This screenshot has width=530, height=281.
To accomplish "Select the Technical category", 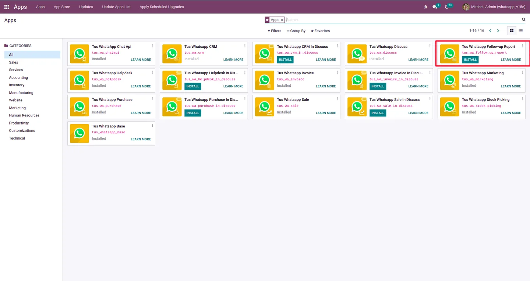I will [x=32, y=138].
